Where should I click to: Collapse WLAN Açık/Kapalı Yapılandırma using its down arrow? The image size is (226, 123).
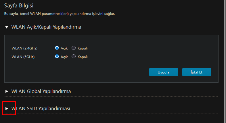pos(7,27)
